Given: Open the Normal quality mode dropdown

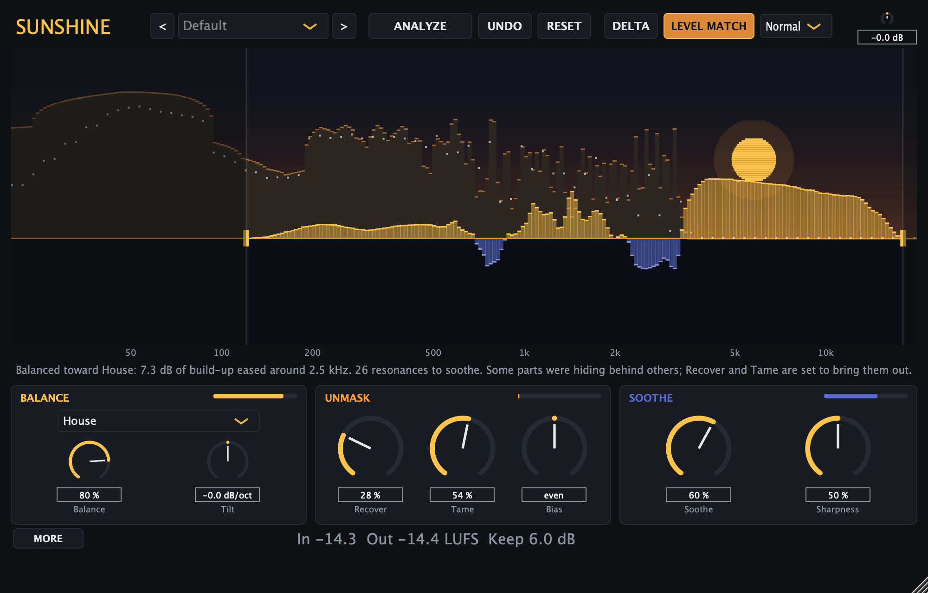Looking at the screenshot, I should (796, 26).
